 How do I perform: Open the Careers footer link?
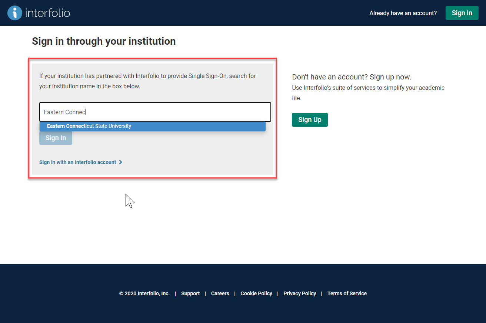point(220,293)
